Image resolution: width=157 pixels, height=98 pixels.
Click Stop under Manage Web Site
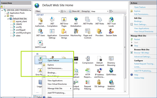coord(136,46)
